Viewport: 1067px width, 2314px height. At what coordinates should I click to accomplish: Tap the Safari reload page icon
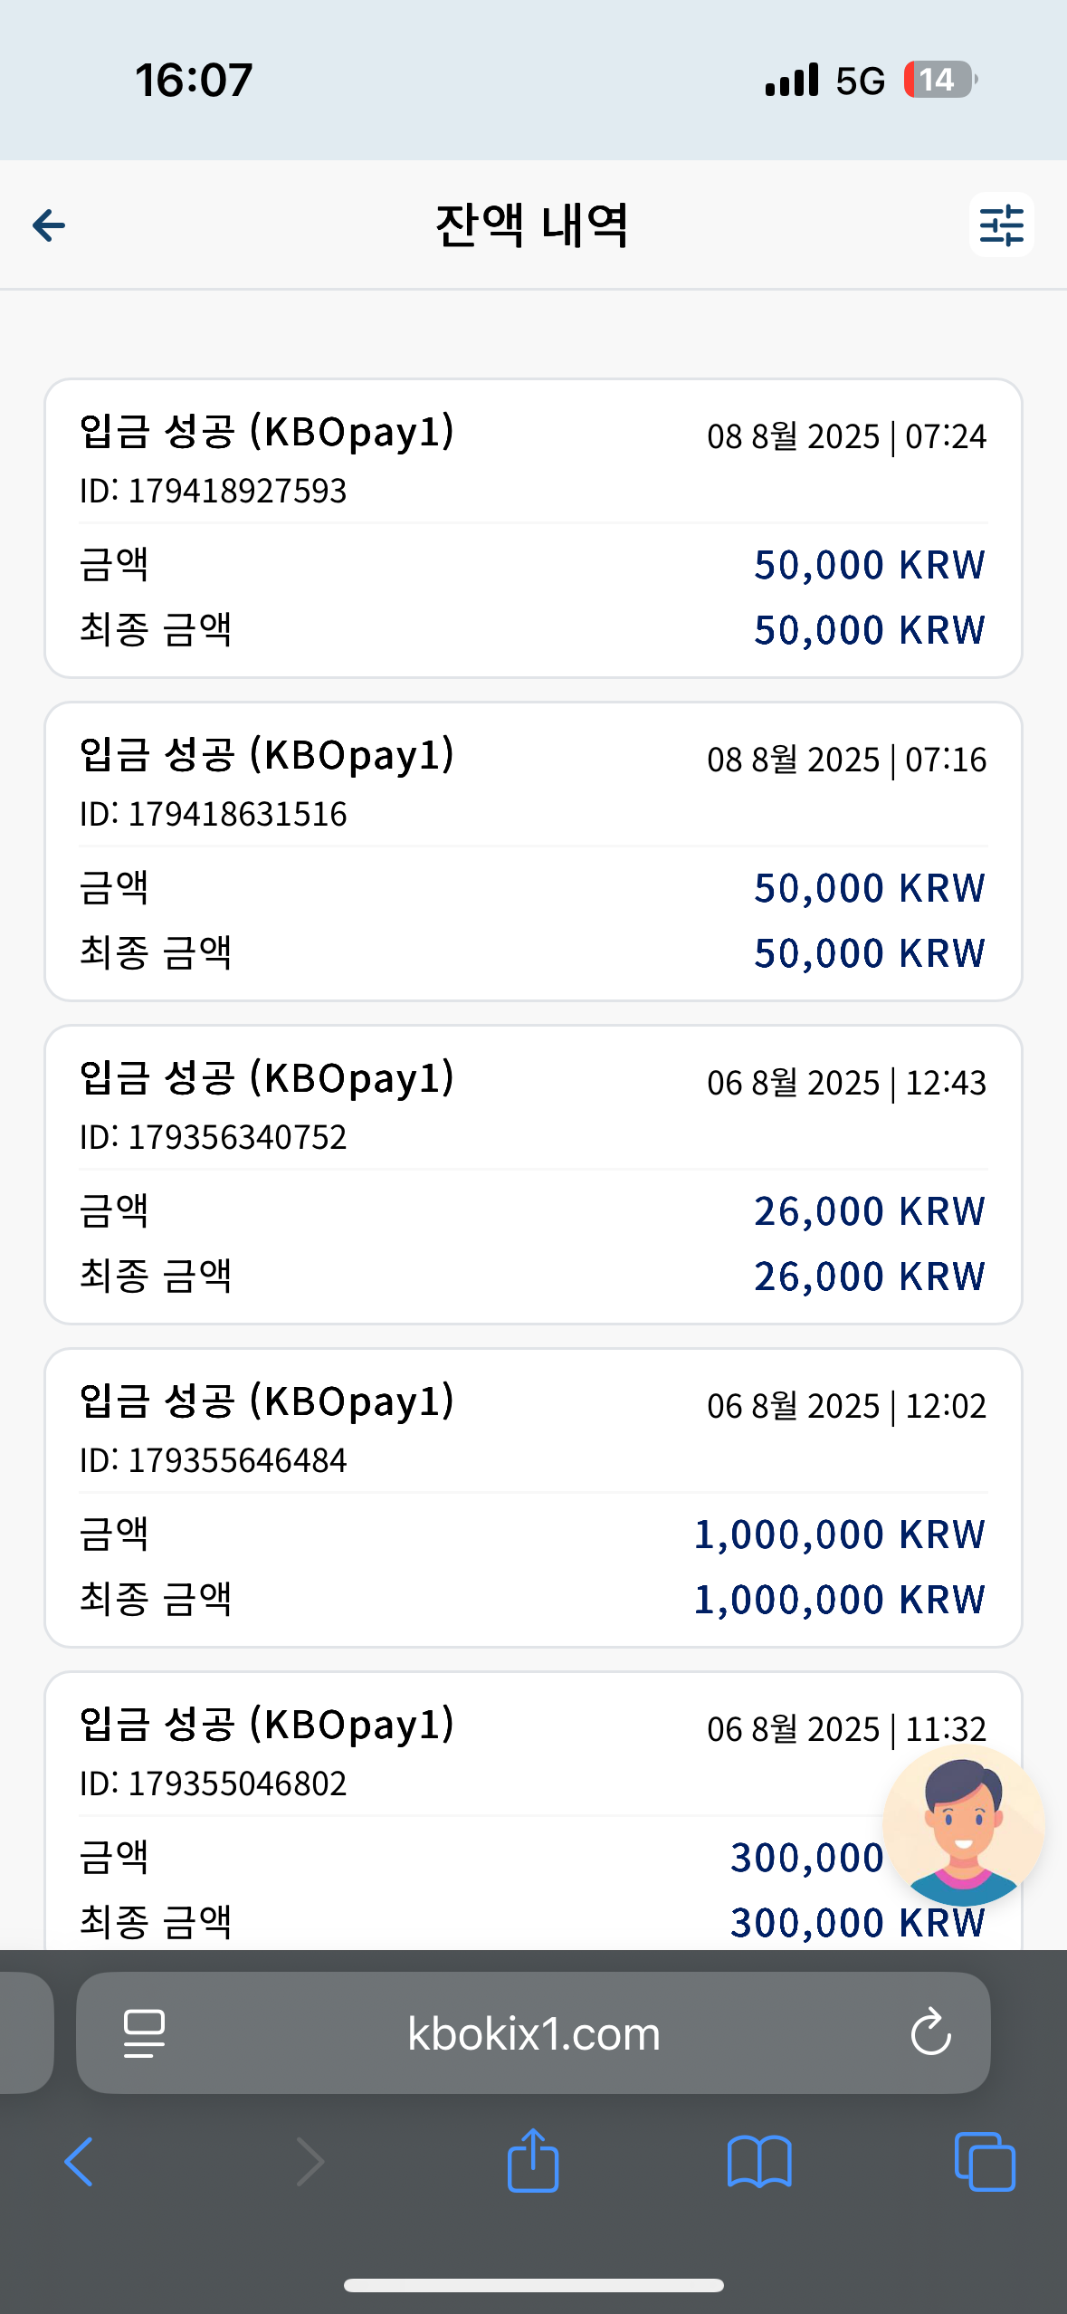930,2032
